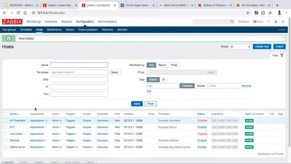Open Event correlation submenu

88,30
